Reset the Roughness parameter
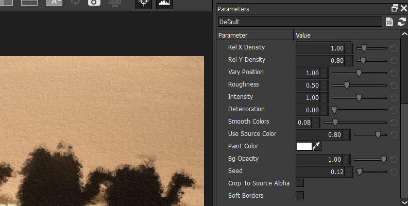 coord(394,85)
